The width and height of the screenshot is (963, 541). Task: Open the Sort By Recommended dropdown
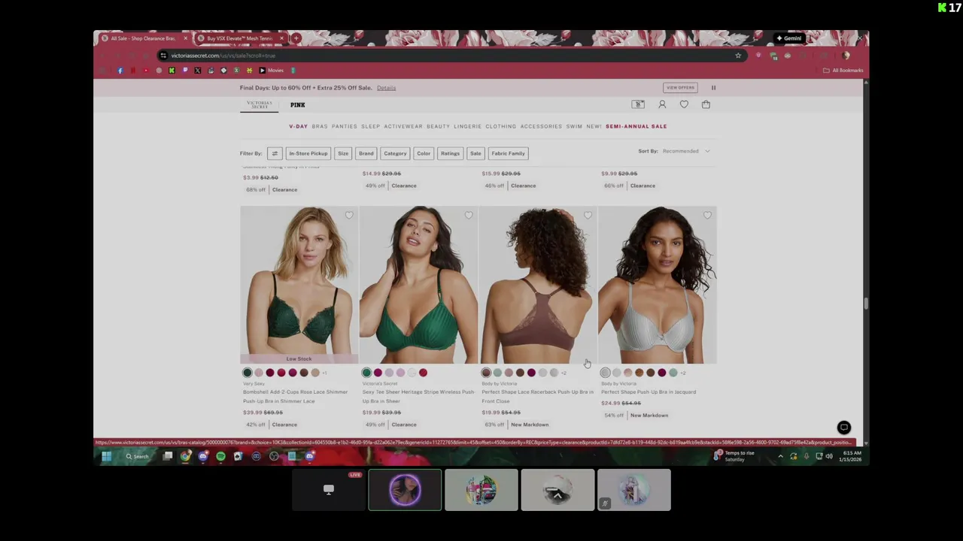[686, 151]
